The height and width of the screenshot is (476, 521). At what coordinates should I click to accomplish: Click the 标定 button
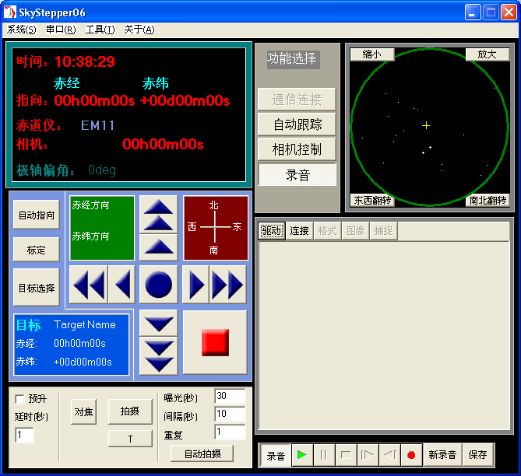click(37, 250)
